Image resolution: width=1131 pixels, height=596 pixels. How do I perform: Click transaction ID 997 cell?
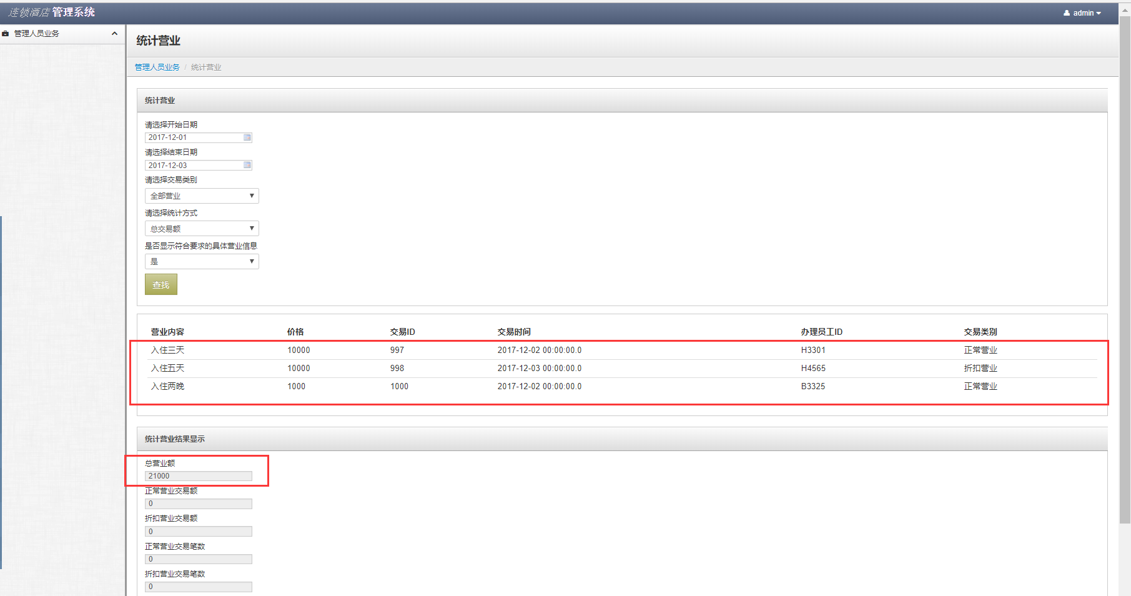[397, 350]
